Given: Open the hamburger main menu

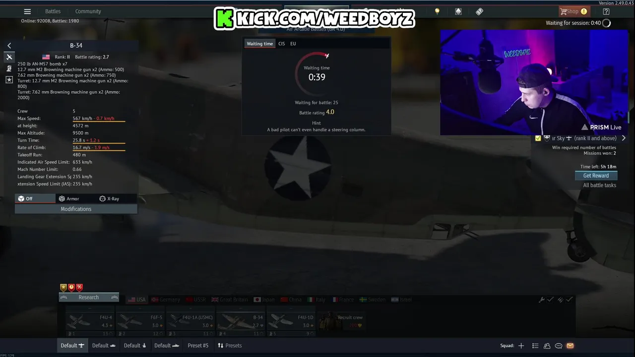Looking at the screenshot, I should [27, 11].
